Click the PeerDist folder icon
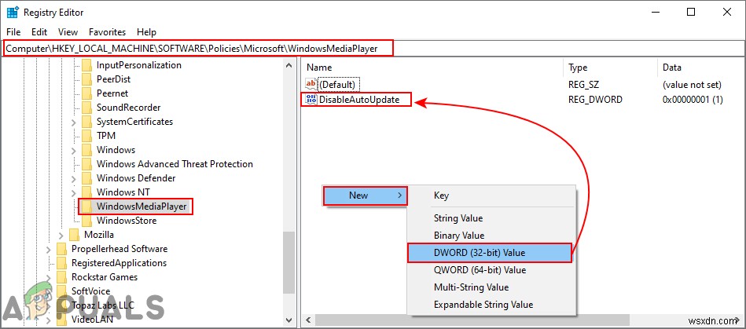This screenshot has height=329, width=746. (86, 79)
